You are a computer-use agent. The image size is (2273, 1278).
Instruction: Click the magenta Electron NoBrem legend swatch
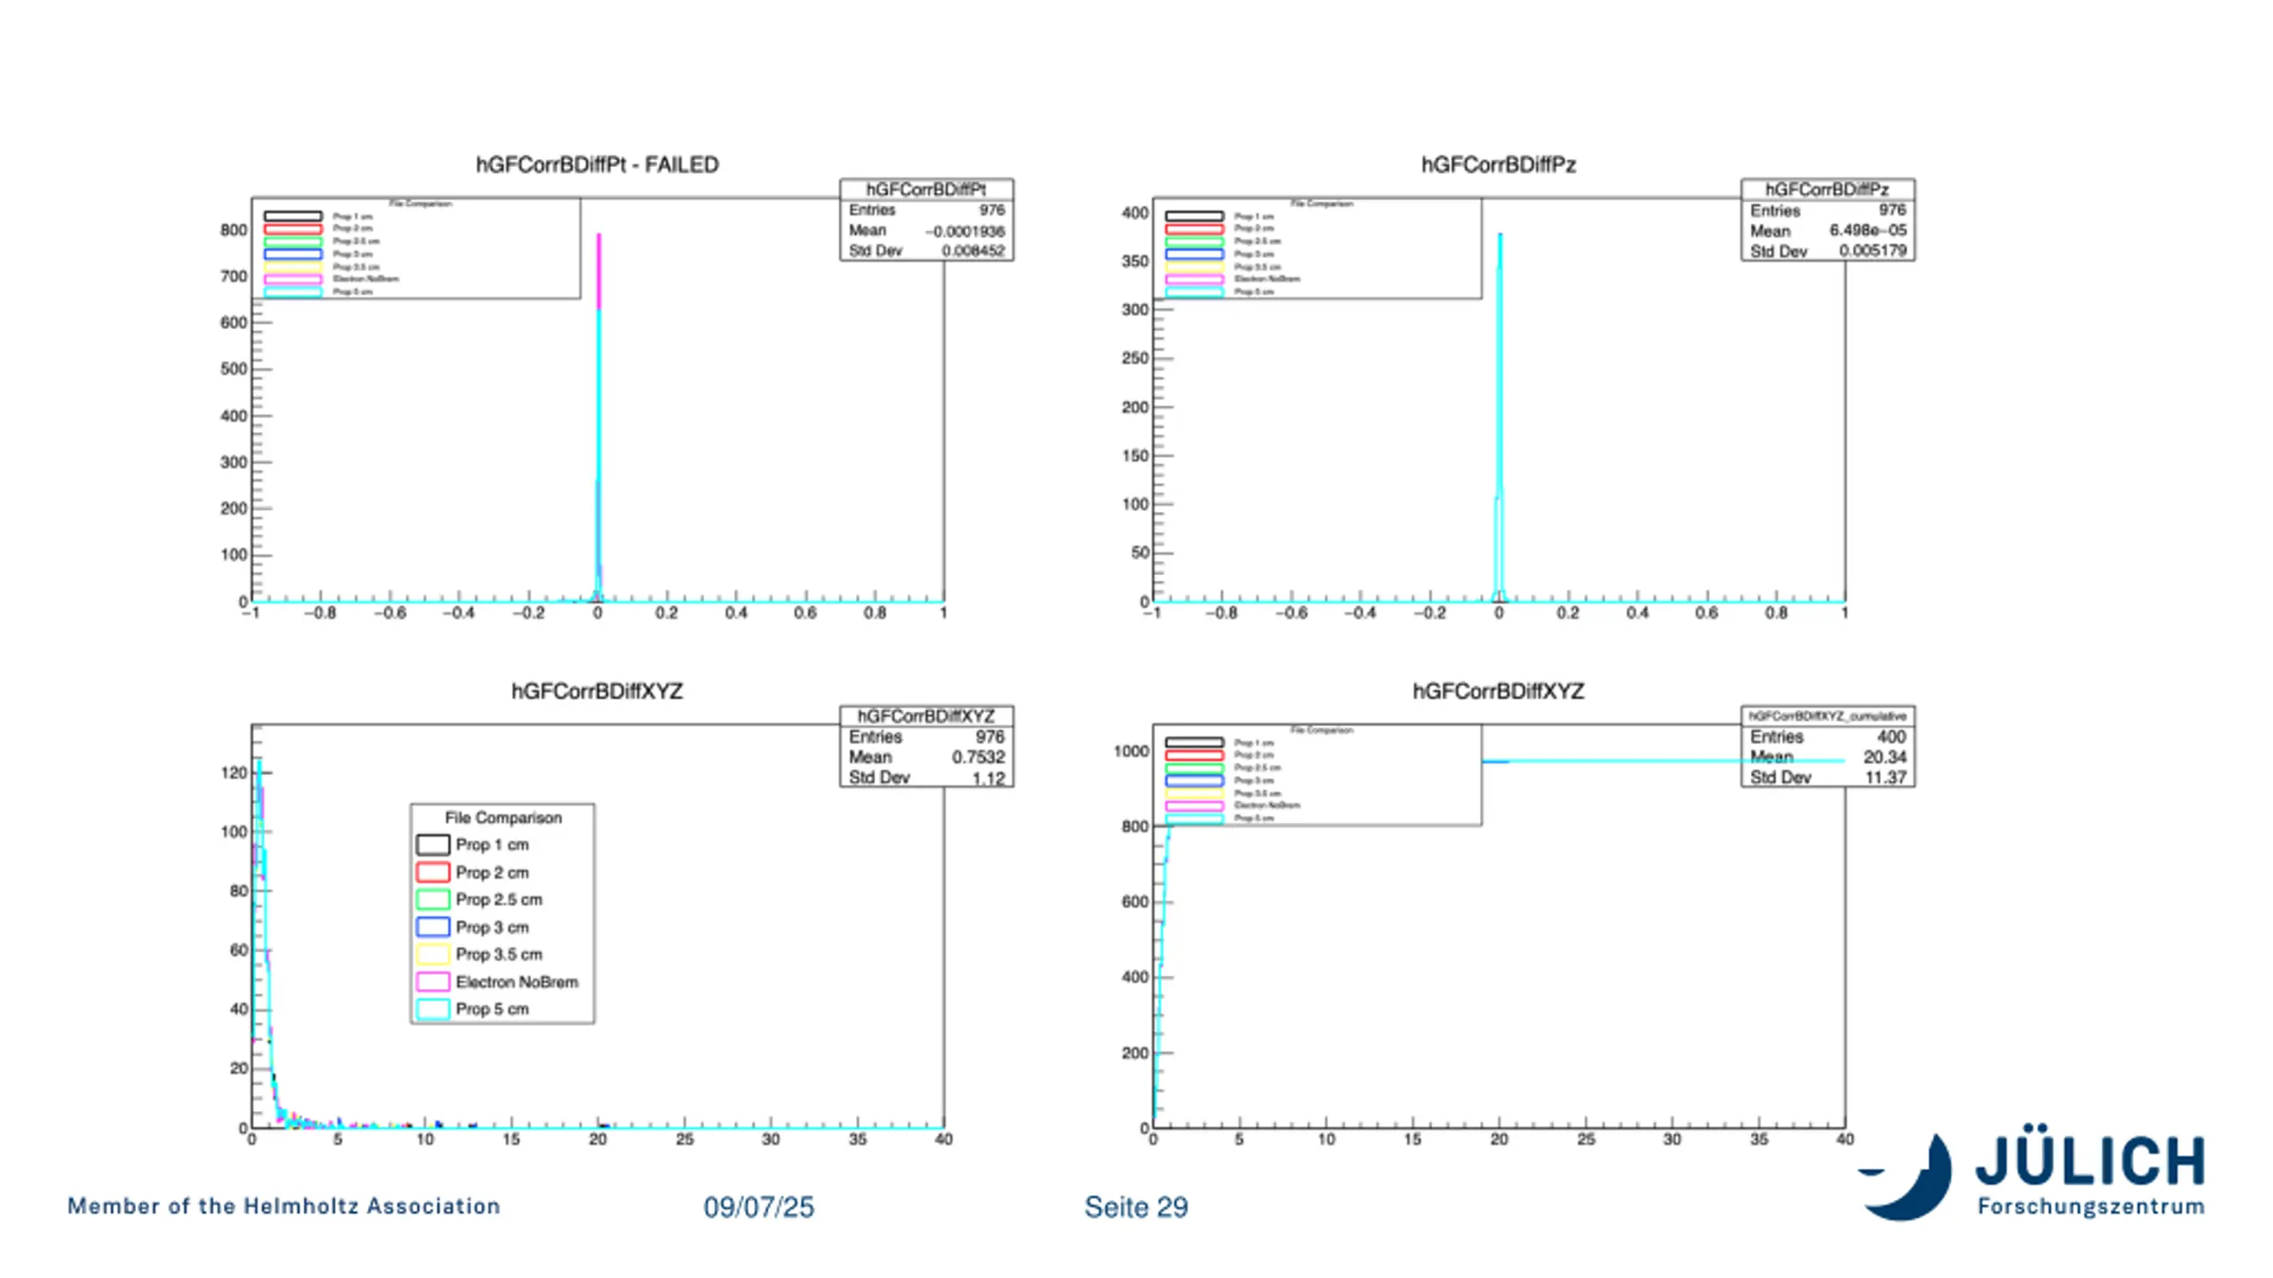(x=432, y=982)
